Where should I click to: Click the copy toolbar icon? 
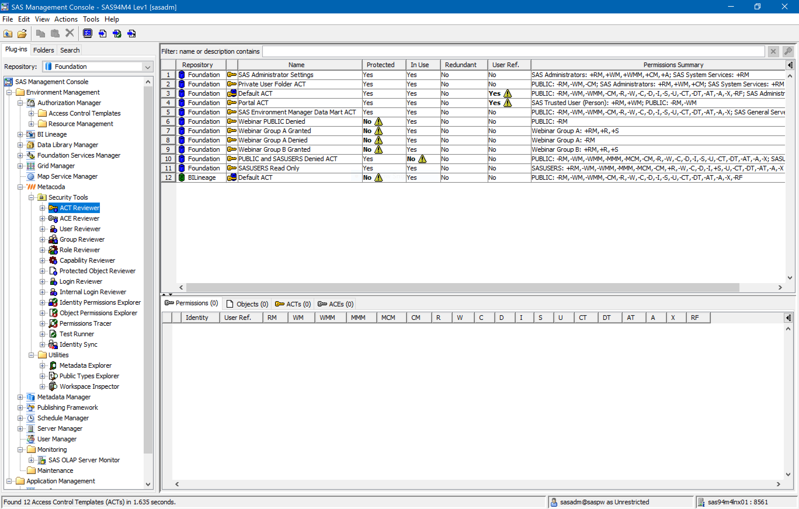coord(41,34)
